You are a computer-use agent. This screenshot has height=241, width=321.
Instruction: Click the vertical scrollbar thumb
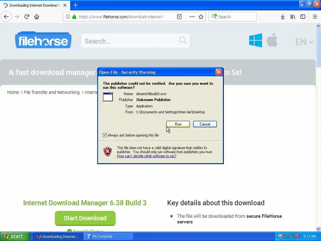point(318,48)
